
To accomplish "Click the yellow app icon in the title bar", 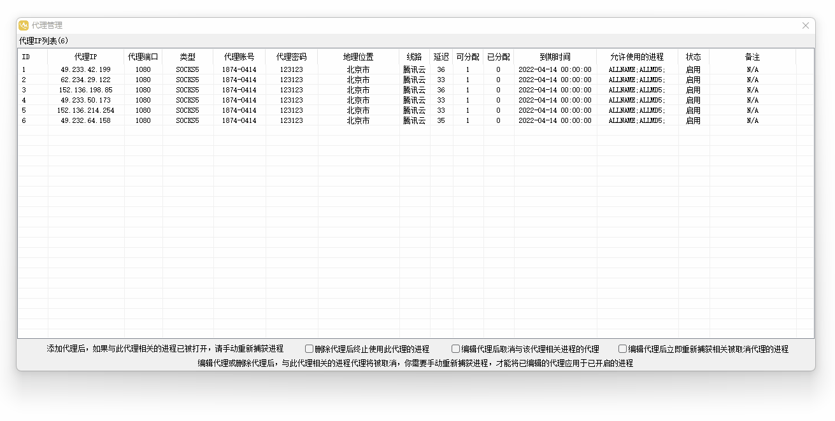I will click(24, 25).
